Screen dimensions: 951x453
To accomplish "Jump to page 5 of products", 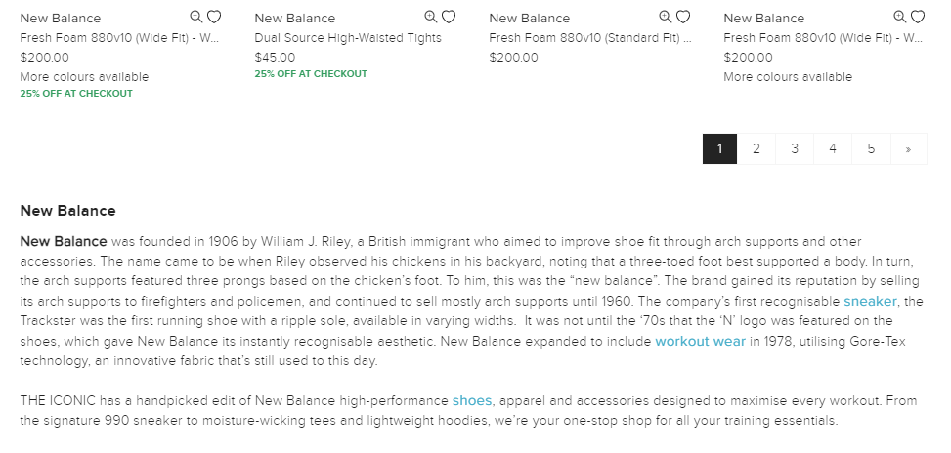I will pos(871,149).
